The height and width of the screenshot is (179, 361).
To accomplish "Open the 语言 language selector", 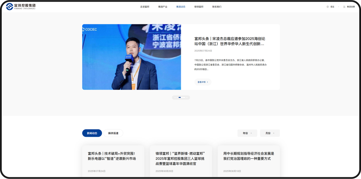I will tap(332, 7).
